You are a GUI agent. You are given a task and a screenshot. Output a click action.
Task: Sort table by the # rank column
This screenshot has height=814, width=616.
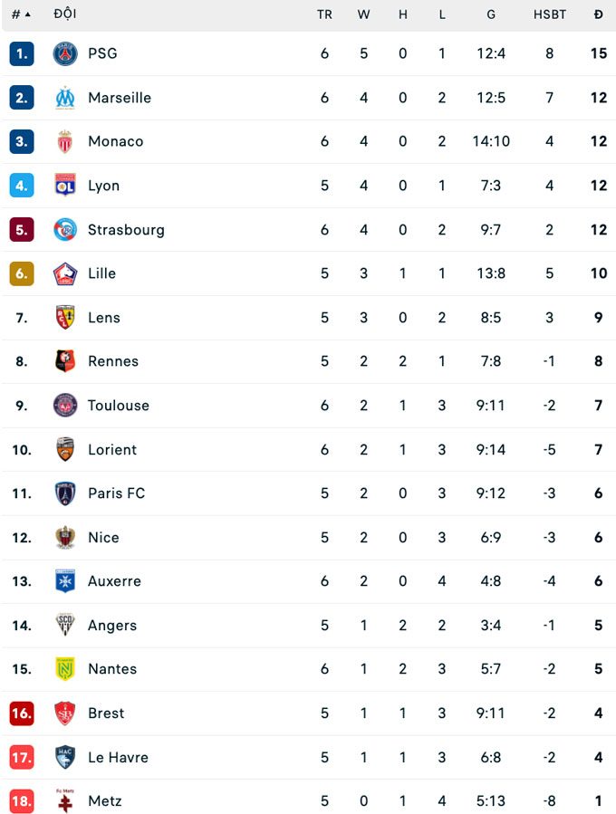[x=22, y=14]
